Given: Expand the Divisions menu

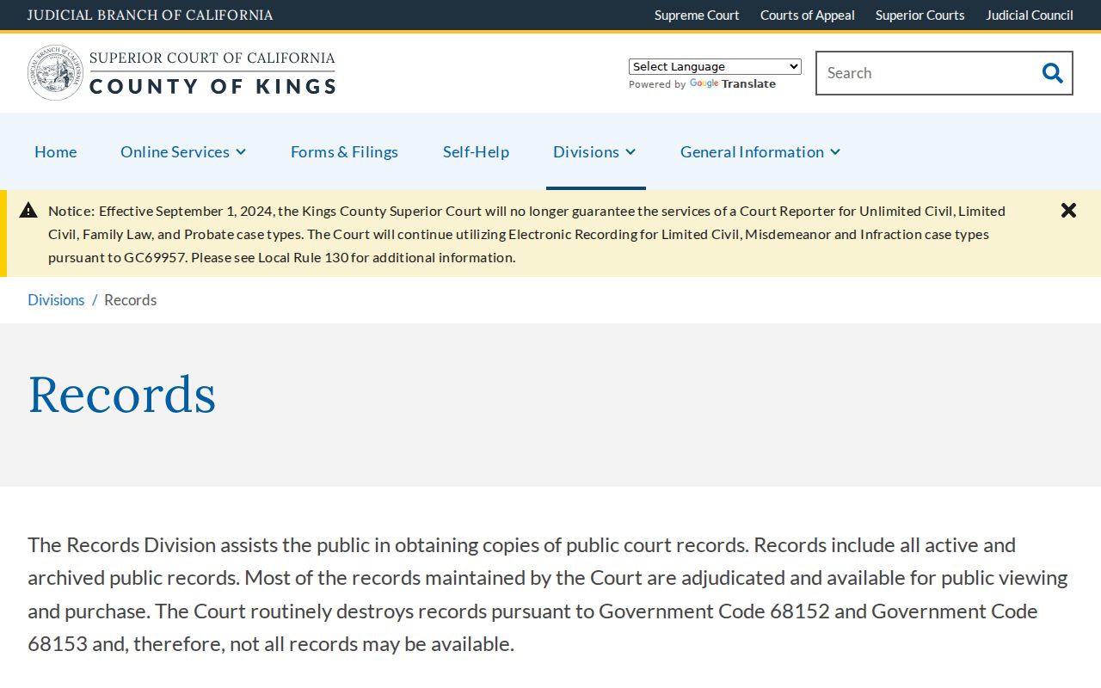Looking at the screenshot, I should click(595, 151).
